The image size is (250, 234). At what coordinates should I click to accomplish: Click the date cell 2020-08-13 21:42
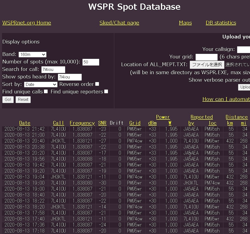pos(25,129)
